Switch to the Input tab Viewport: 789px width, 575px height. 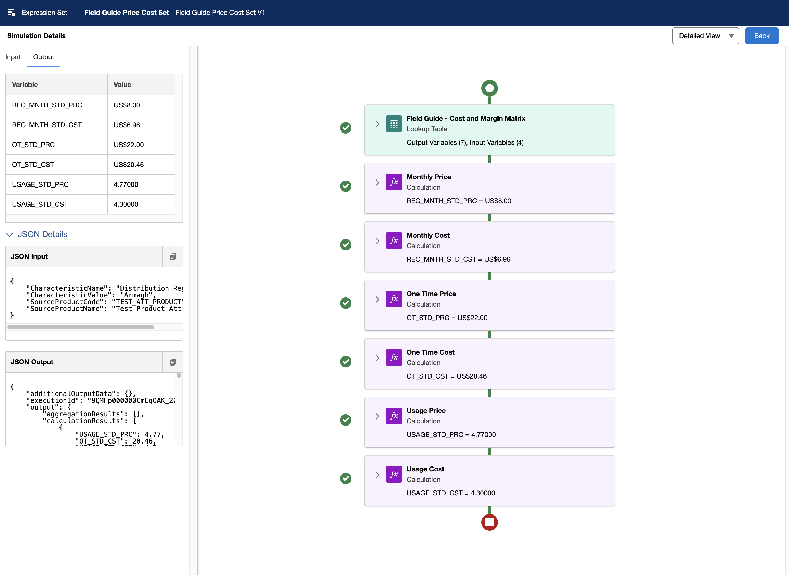tap(13, 56)
